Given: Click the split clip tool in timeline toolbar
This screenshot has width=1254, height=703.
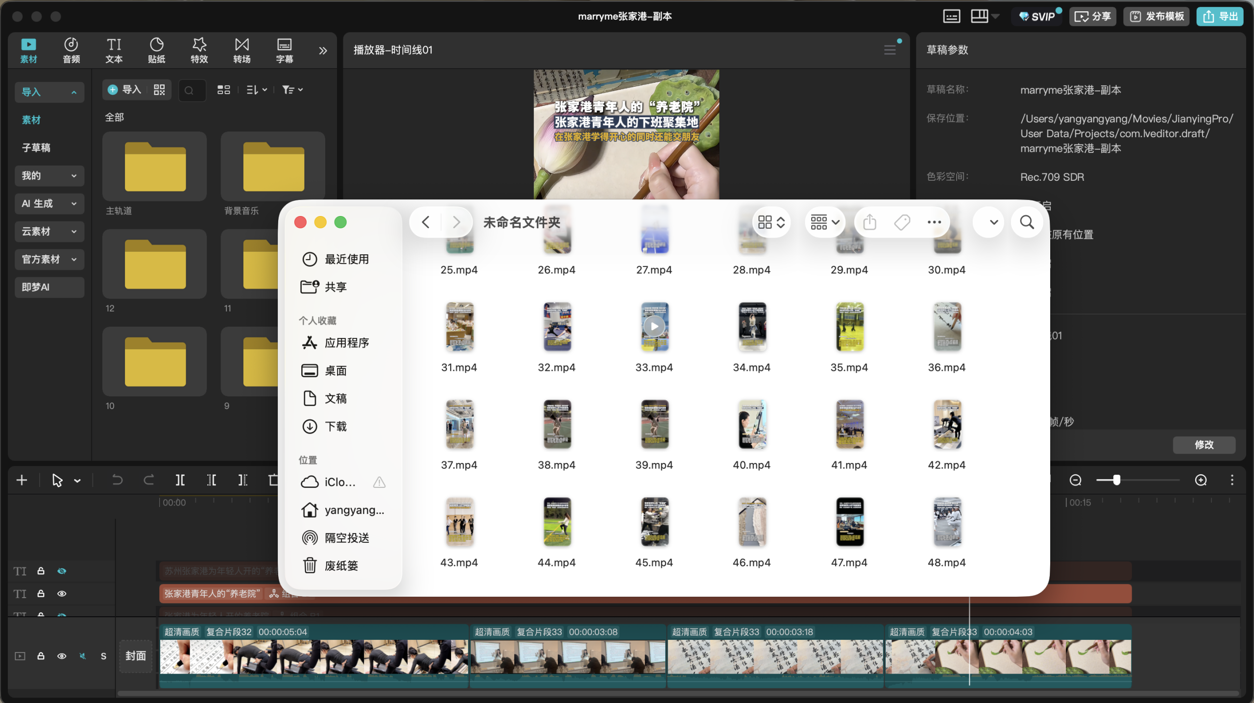Looking at the screenshot, I should point(180,480).
